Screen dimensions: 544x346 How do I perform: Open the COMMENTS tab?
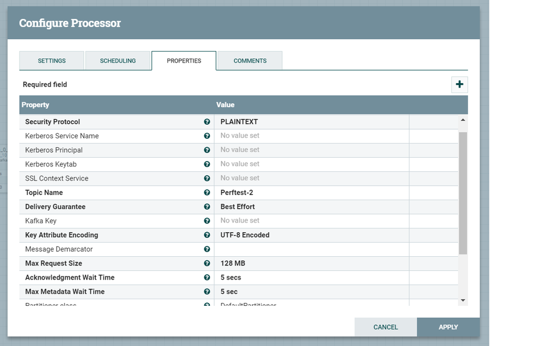coord(249,60)
